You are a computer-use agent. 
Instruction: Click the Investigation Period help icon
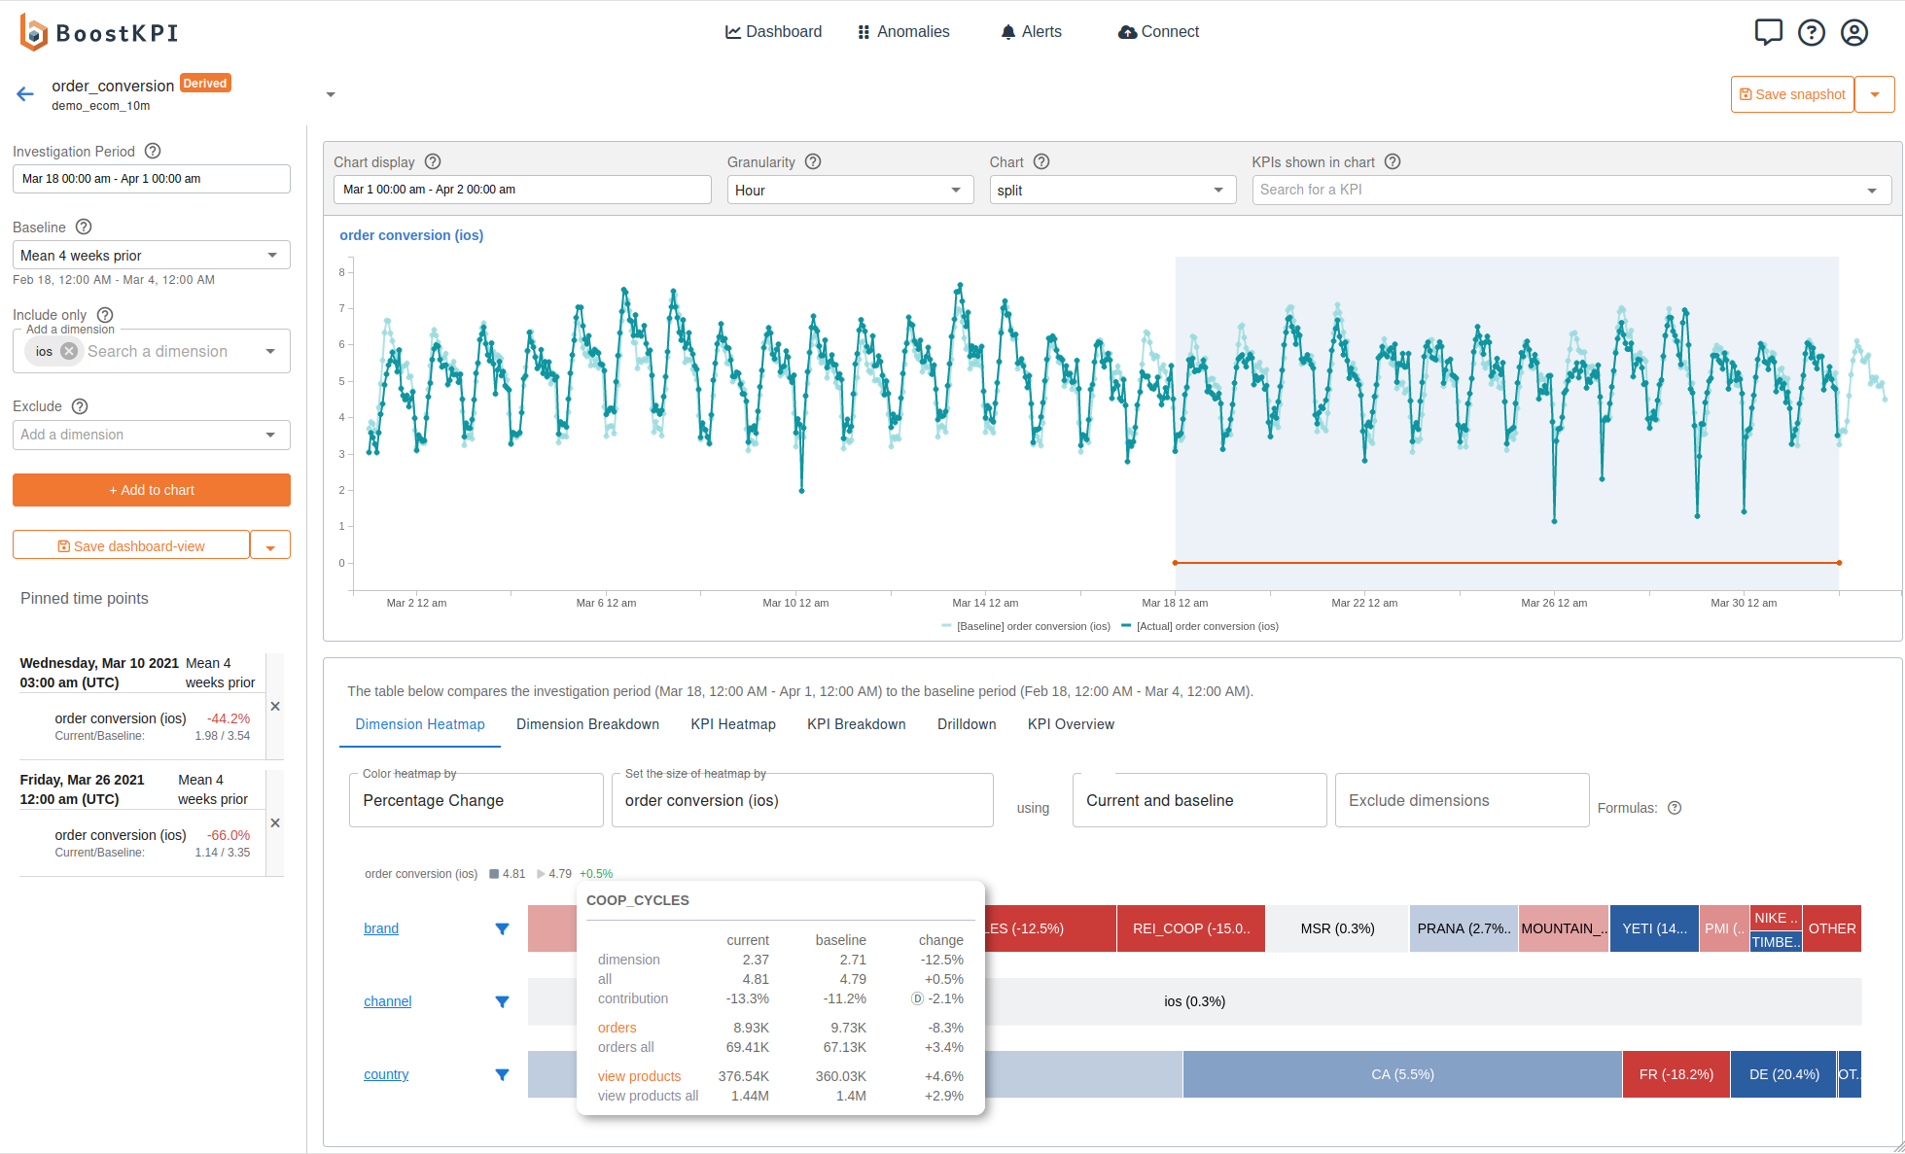pos(153,151)
